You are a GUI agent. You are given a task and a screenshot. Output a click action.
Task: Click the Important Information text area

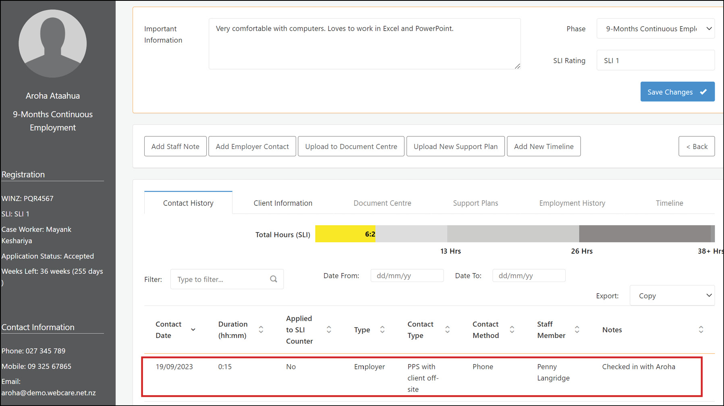pos(365,43)
